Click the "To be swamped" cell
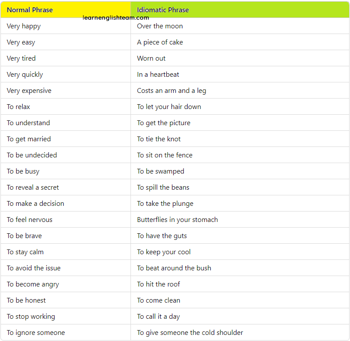This screenshot has height=341, width=350. [161, 171]
